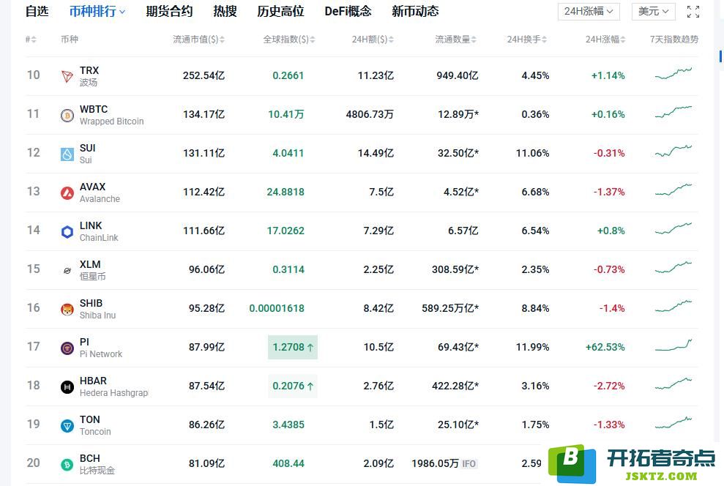Open the PI Network coin page
724x486 pixels.
[x=101, y=348]
